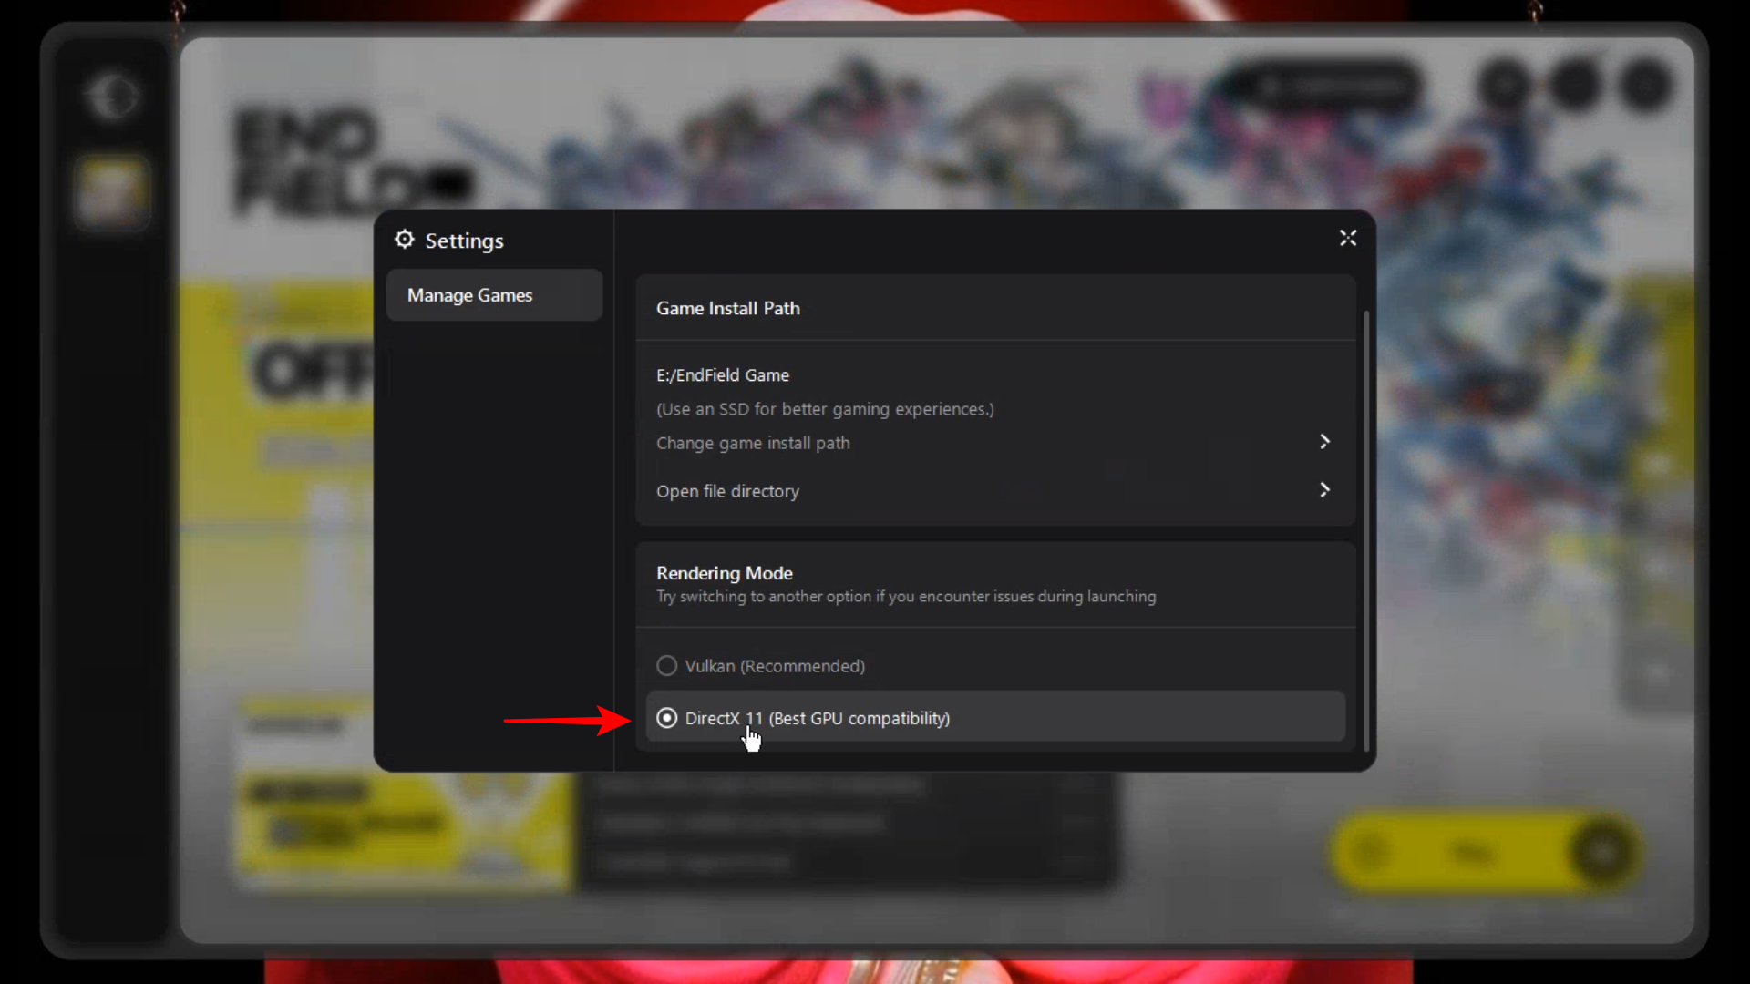Click the leftmost round dark button at top right

(x=1505, y=87)
